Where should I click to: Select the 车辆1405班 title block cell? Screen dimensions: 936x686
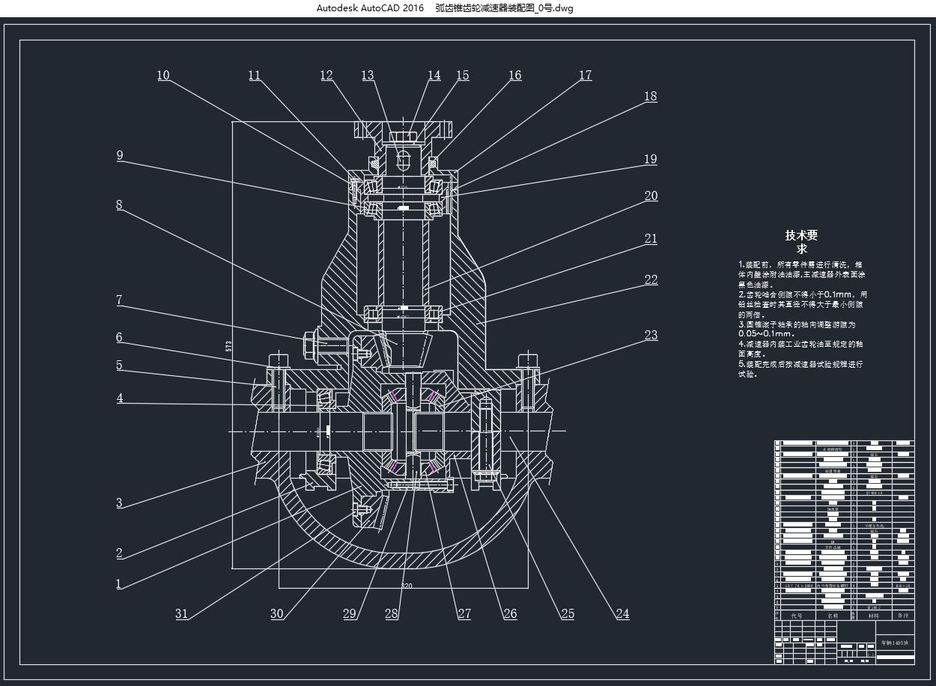pos(895,643)
